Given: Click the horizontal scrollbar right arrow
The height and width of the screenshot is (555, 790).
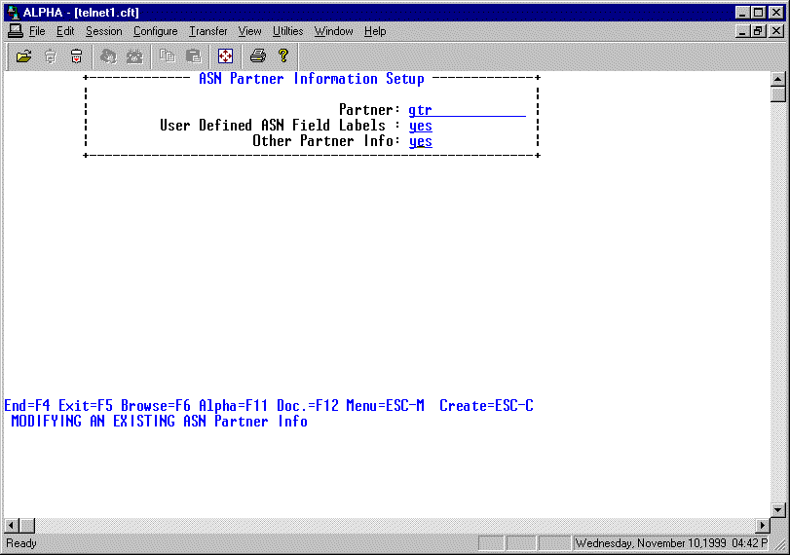Looking at the screenshot, I should click(761, 526).
